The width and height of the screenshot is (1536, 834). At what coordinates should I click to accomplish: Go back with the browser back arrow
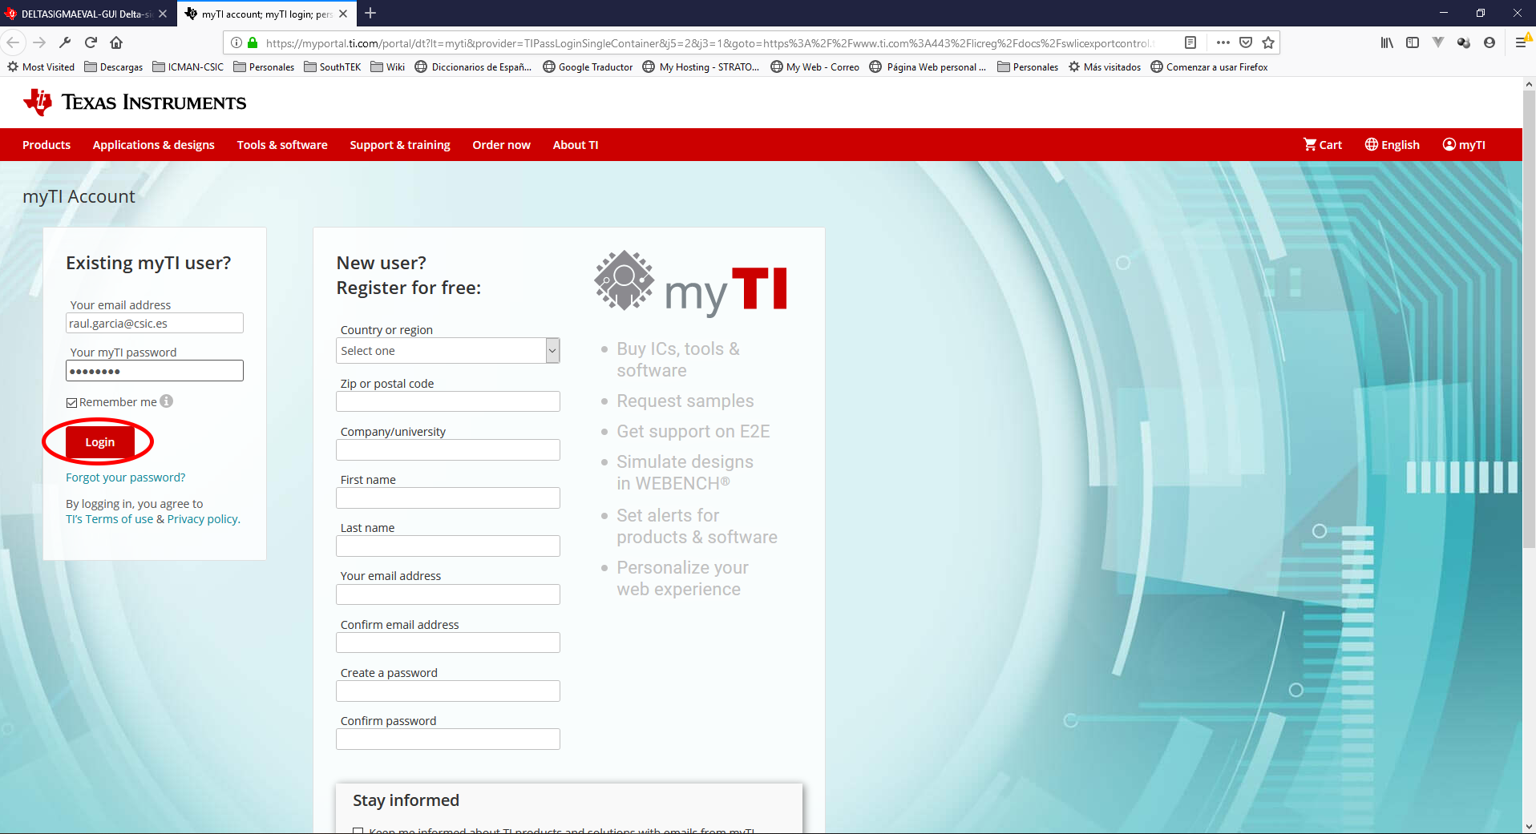click(x=13, y=42)
